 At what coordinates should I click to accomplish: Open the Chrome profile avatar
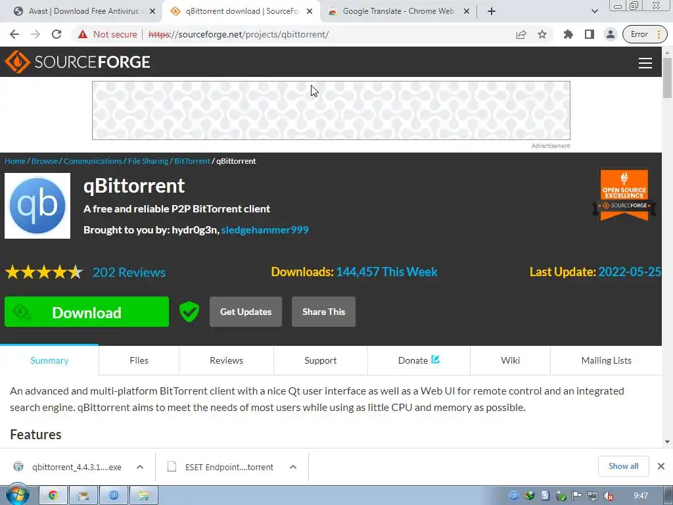pyautogui.click(x=611, y=34)
